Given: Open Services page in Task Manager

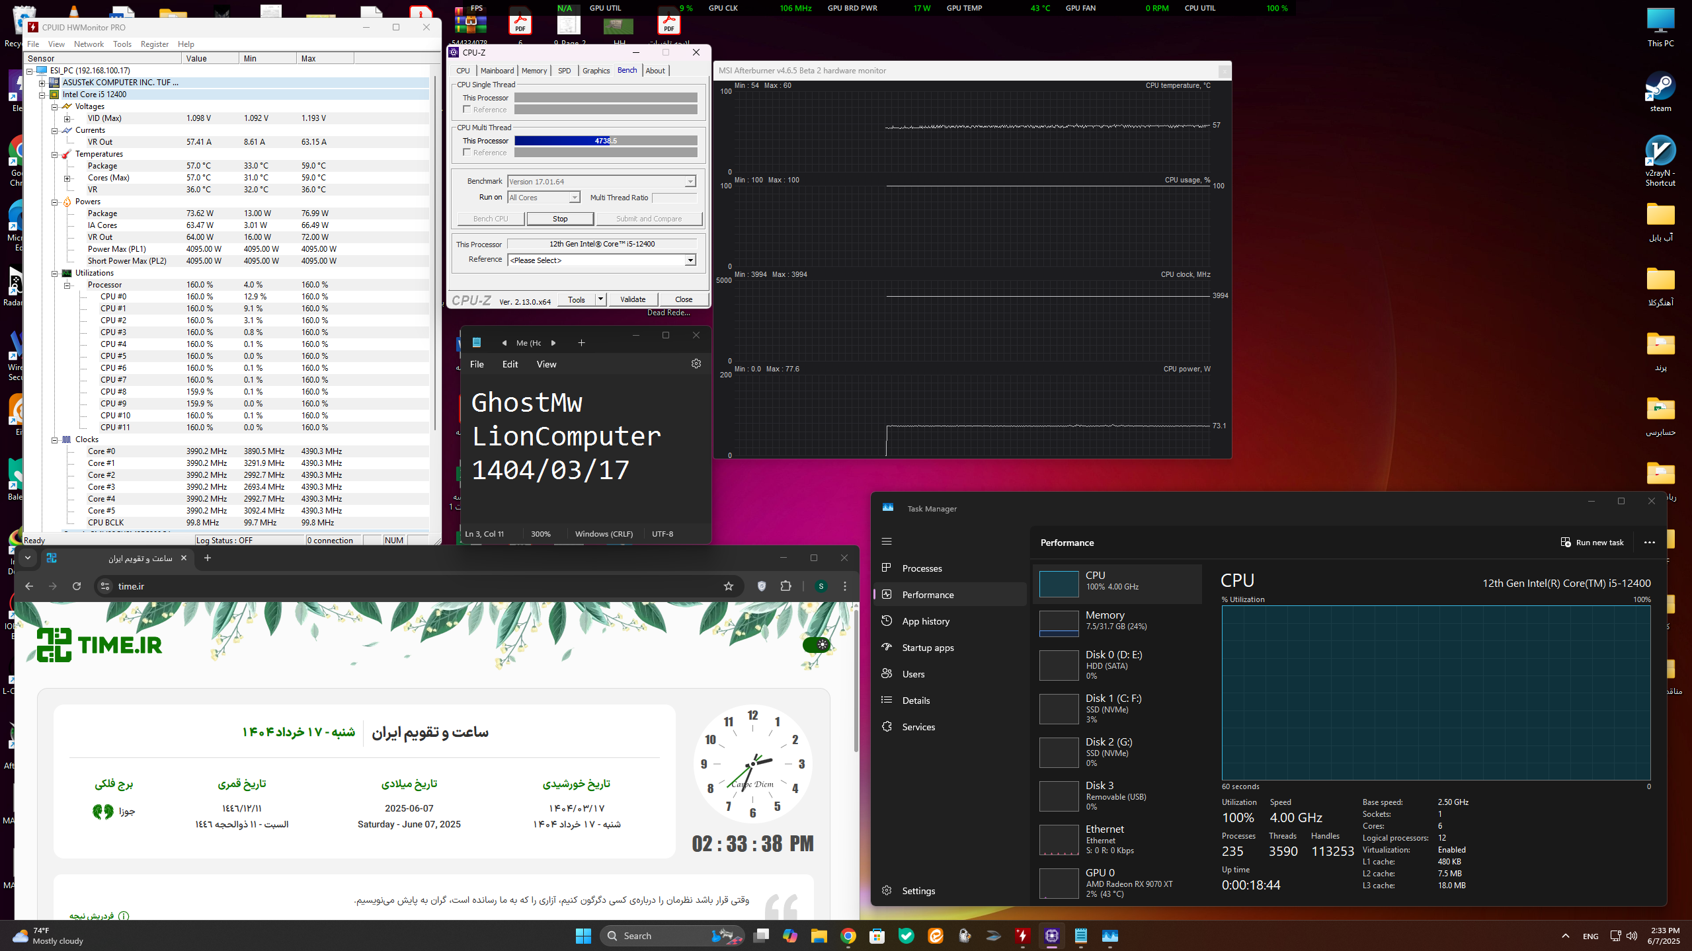Looking at the screenshot, I should coord(918,727).
